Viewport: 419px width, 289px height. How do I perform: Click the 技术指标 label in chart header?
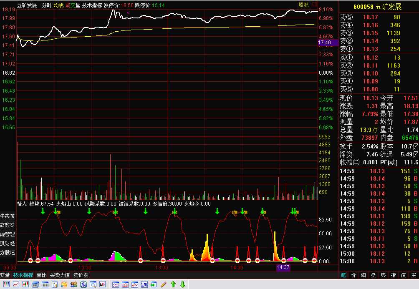pyautogui.click(x=92, y=5)
